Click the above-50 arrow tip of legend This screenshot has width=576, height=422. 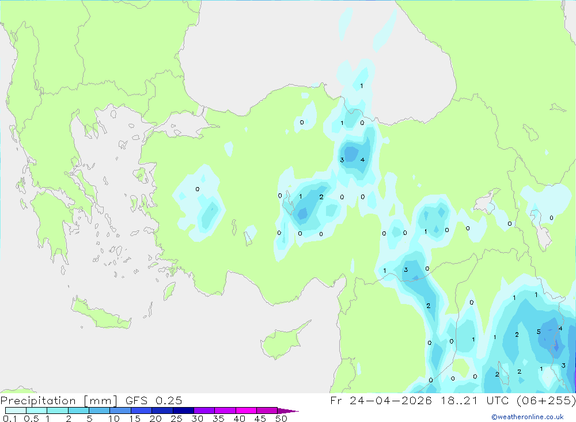click(x=287, y=410)
